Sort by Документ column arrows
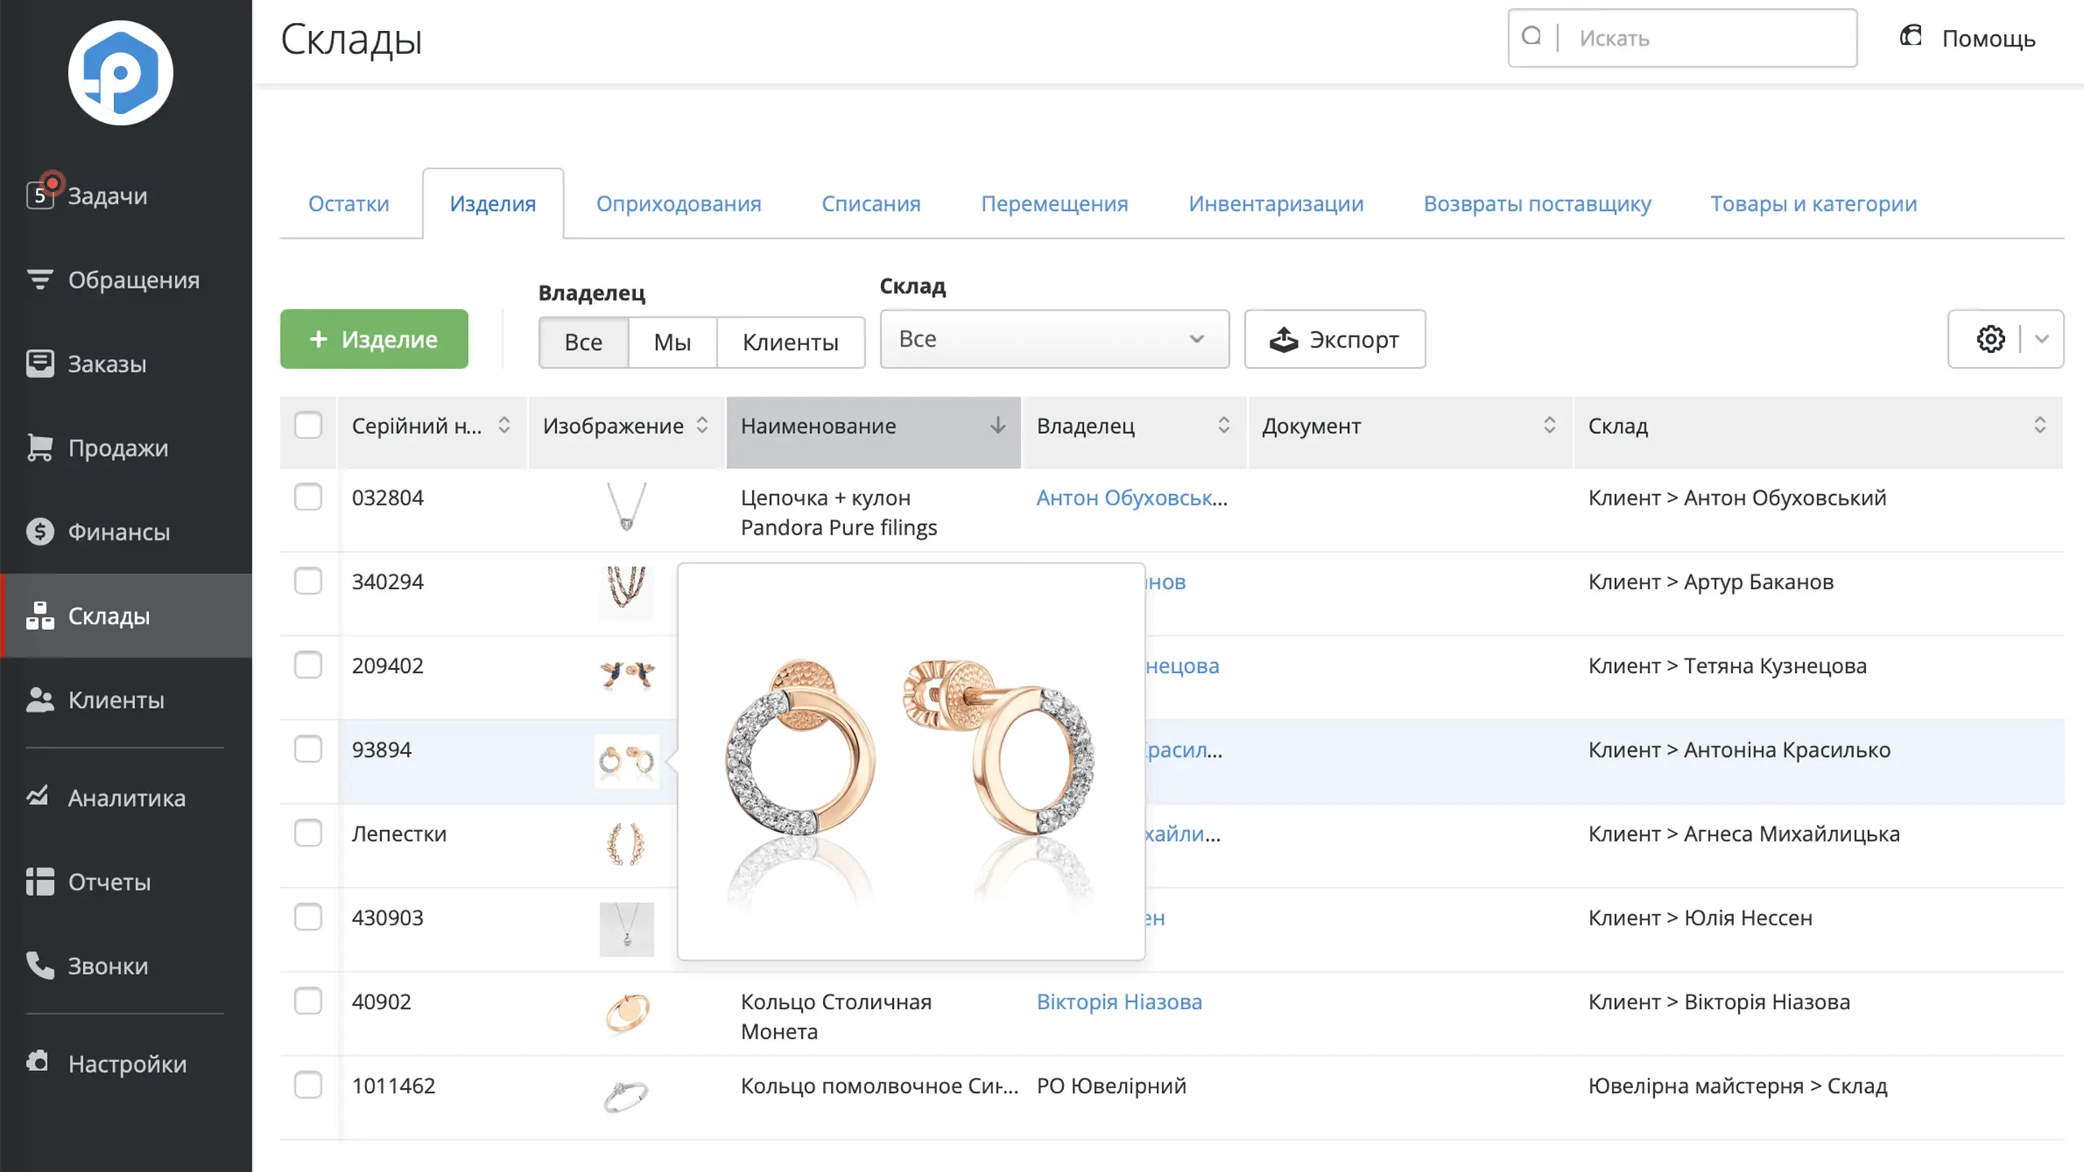Viewport: 2084px width, 1172px height. point(1549,425)
